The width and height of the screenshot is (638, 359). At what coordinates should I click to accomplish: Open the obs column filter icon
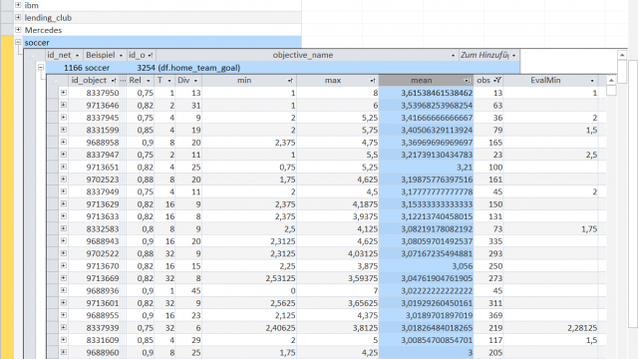(x=497, y=80)
